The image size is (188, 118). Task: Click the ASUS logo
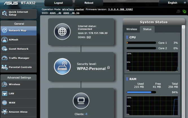[x=11, y=3]
